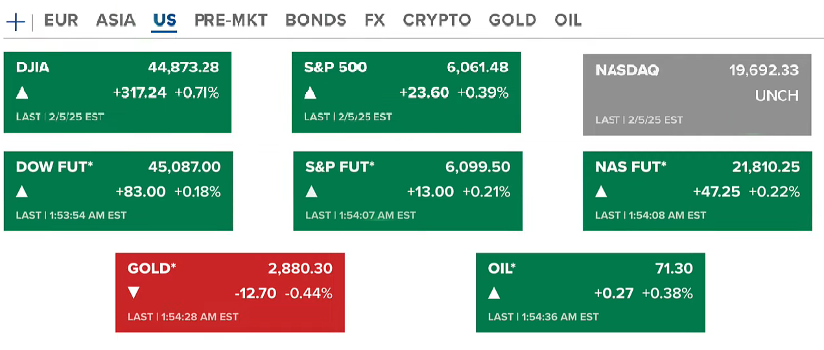
Task: Select the GOLD tab in navigation
Action: click(x=513, y=21)
